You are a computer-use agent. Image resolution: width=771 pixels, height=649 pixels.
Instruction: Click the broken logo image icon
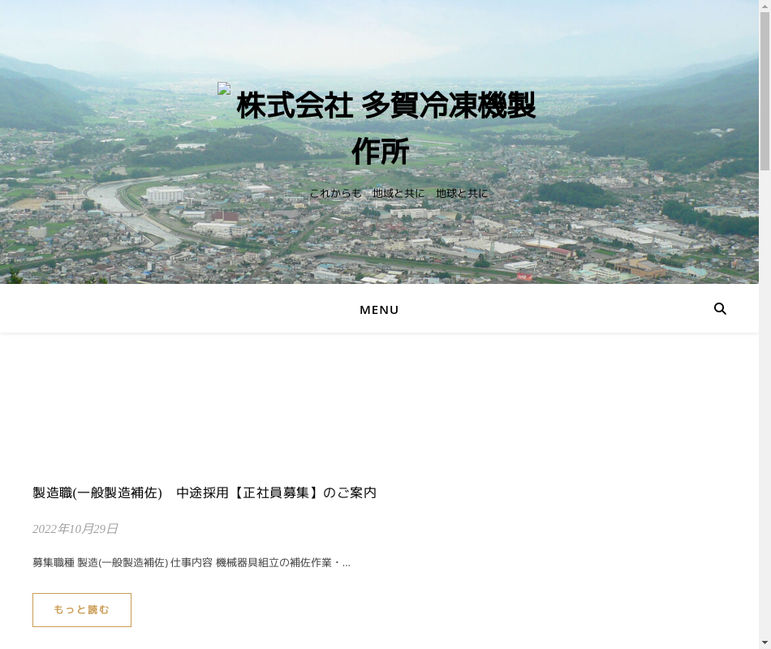click(225, 89)
